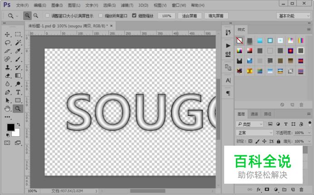Select the Healing Brush tool
Image resolution: width=314 pixels, height=195 pixels.
click(7, 59)
